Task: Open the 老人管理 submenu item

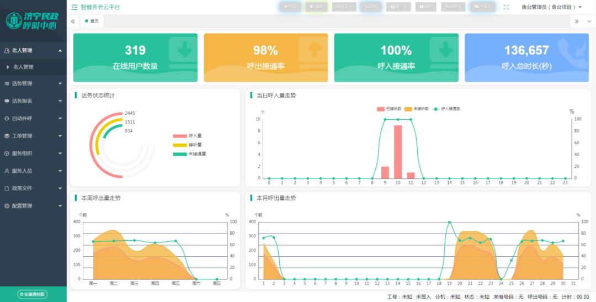Action: 23,67
